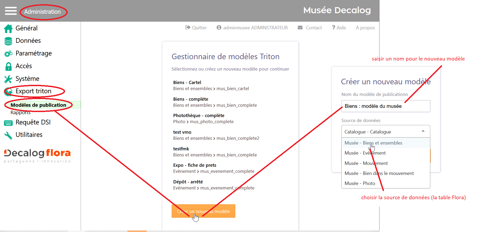Open the Contact link
The image size is (485, 232).
pyautogui.click(x=314, y=27)
